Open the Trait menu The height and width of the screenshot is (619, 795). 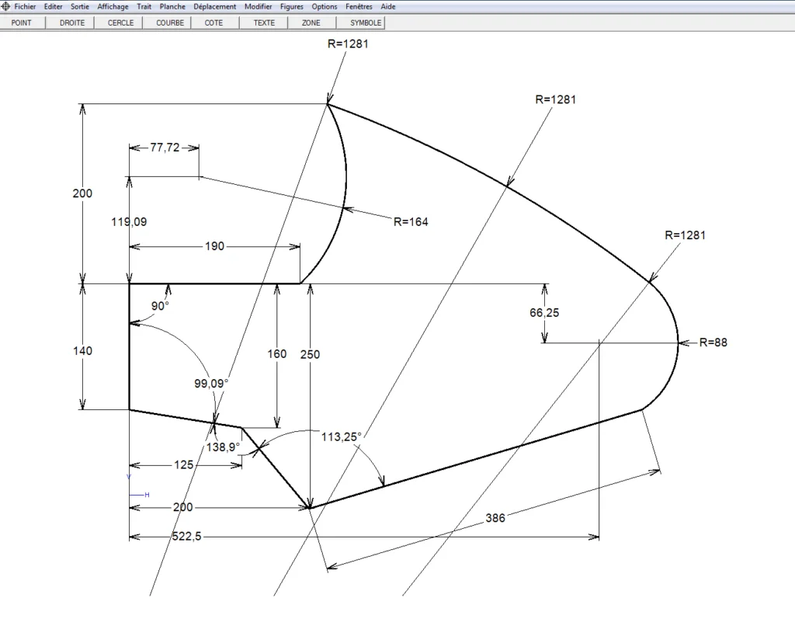[x=144, y=6]
